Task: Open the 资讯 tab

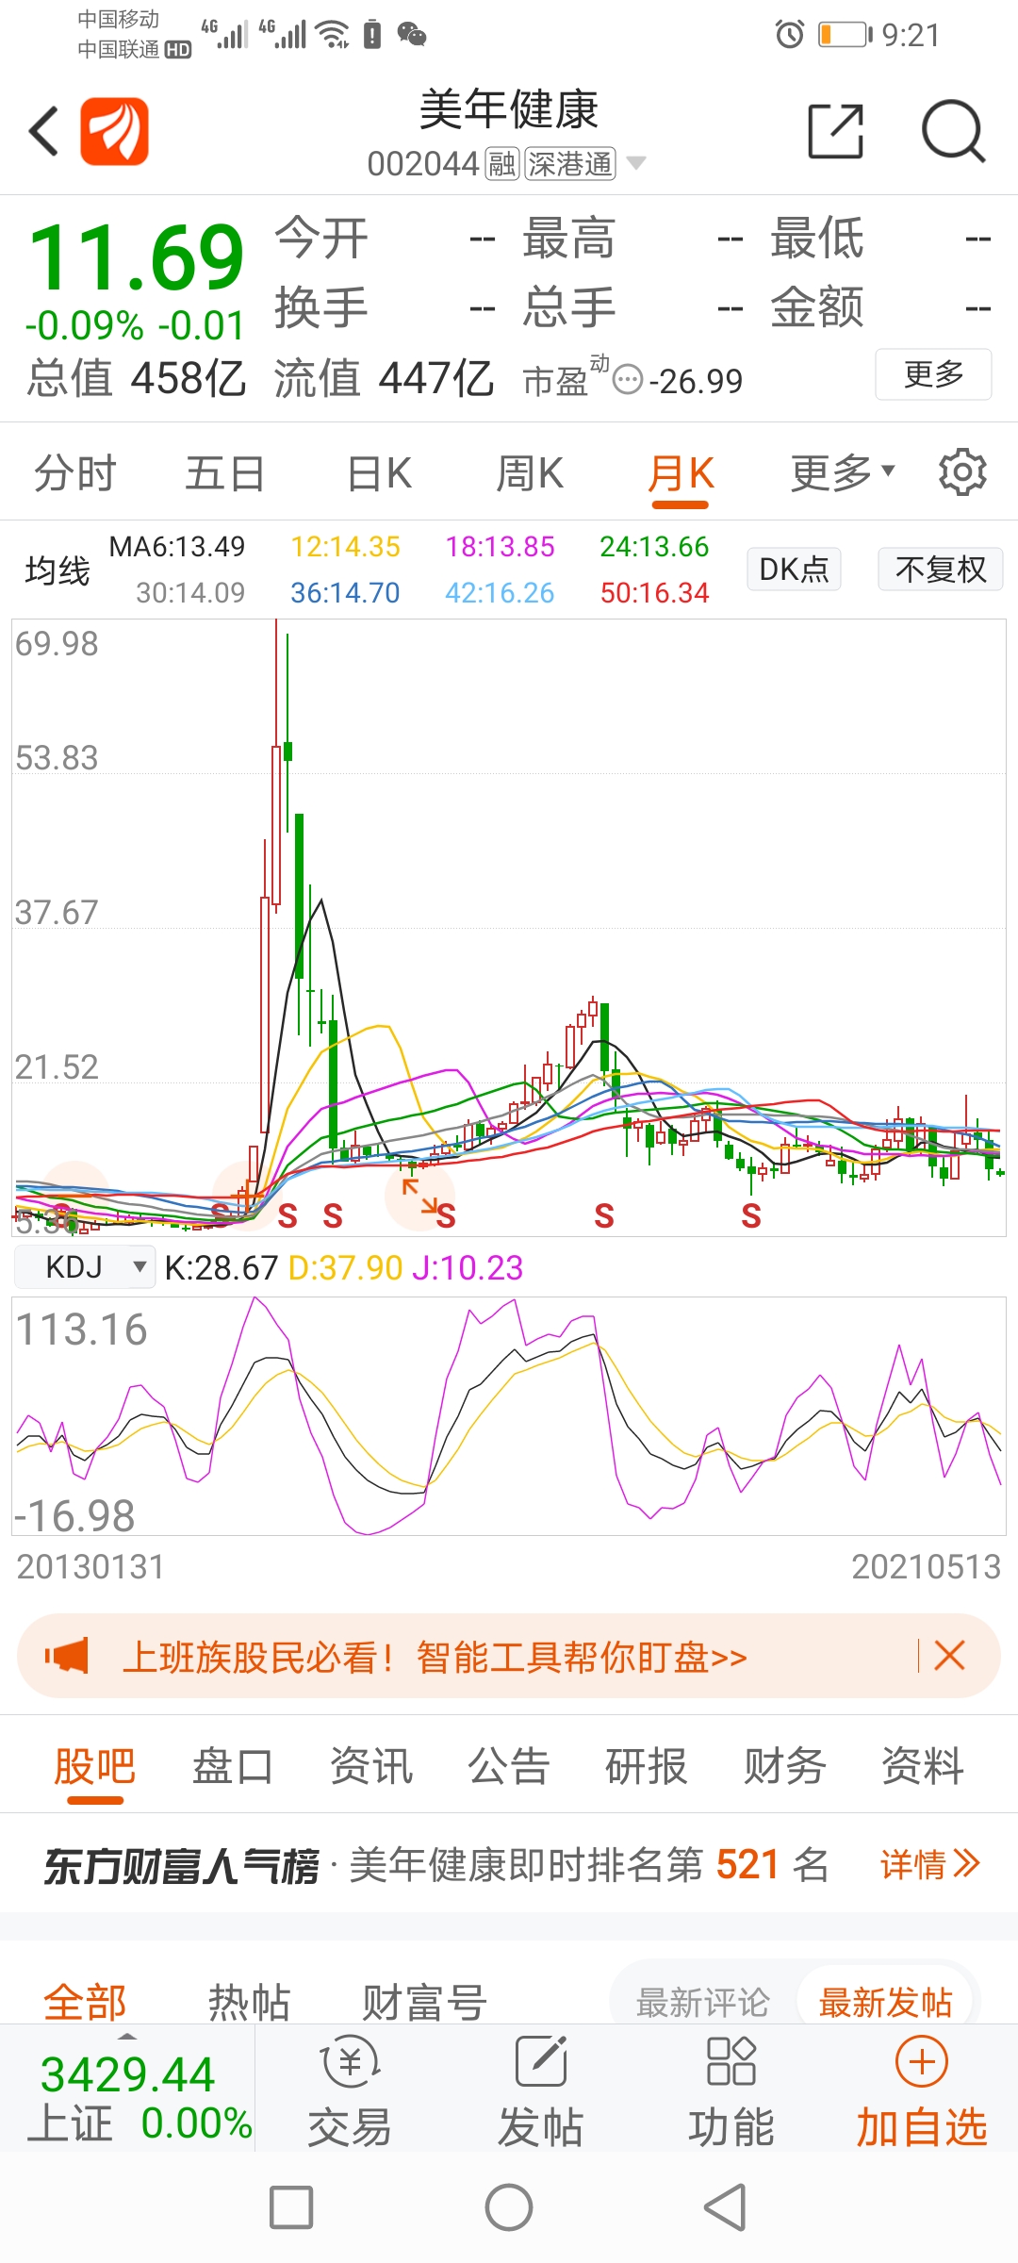Action: [371, 1766]
